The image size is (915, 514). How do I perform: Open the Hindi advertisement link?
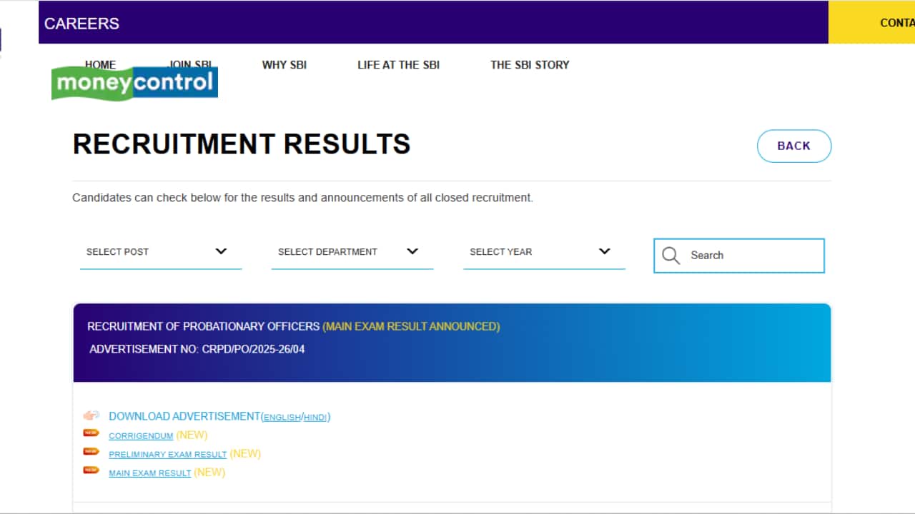click(315, 418)
